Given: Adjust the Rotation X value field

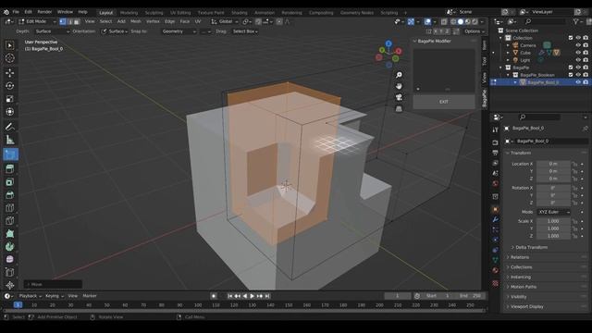Looking at the screenshot, I should pos(553,188).
